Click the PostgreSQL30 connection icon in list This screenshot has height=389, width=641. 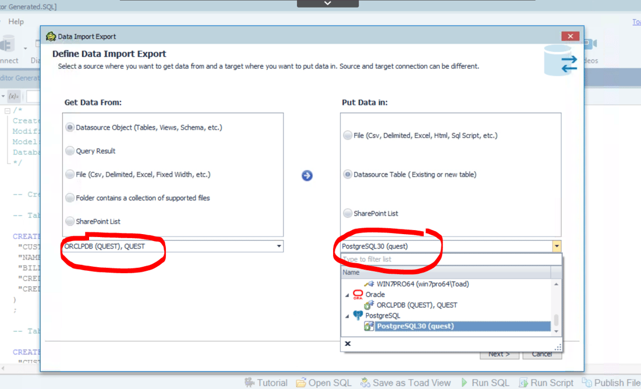pos(369,326)
